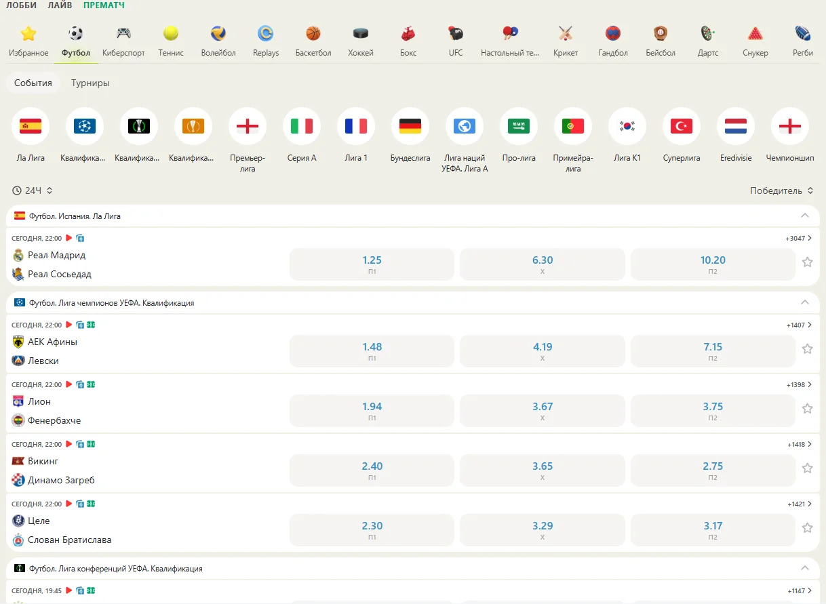Select the Турниры tab

point(90,83)
